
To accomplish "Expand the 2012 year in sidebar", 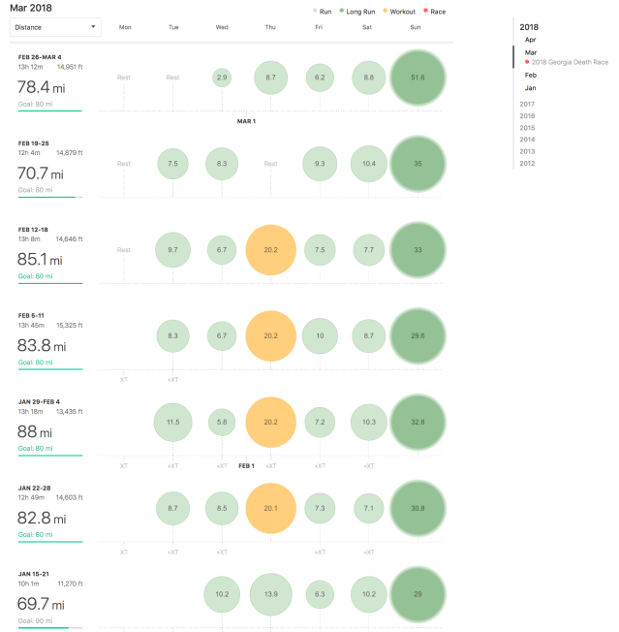I will [527, 163].
